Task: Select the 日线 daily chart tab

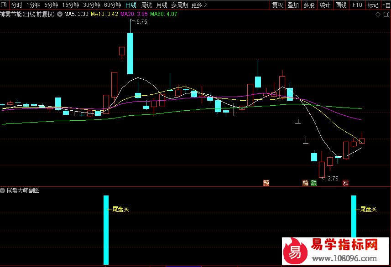Action: point(130,5)
